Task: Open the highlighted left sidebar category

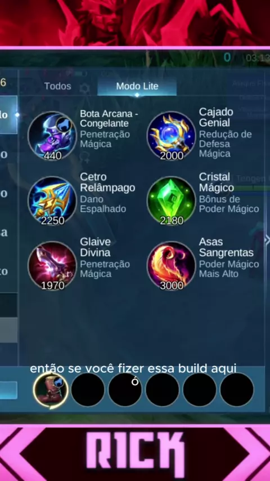Action: (x=8, y=115)
